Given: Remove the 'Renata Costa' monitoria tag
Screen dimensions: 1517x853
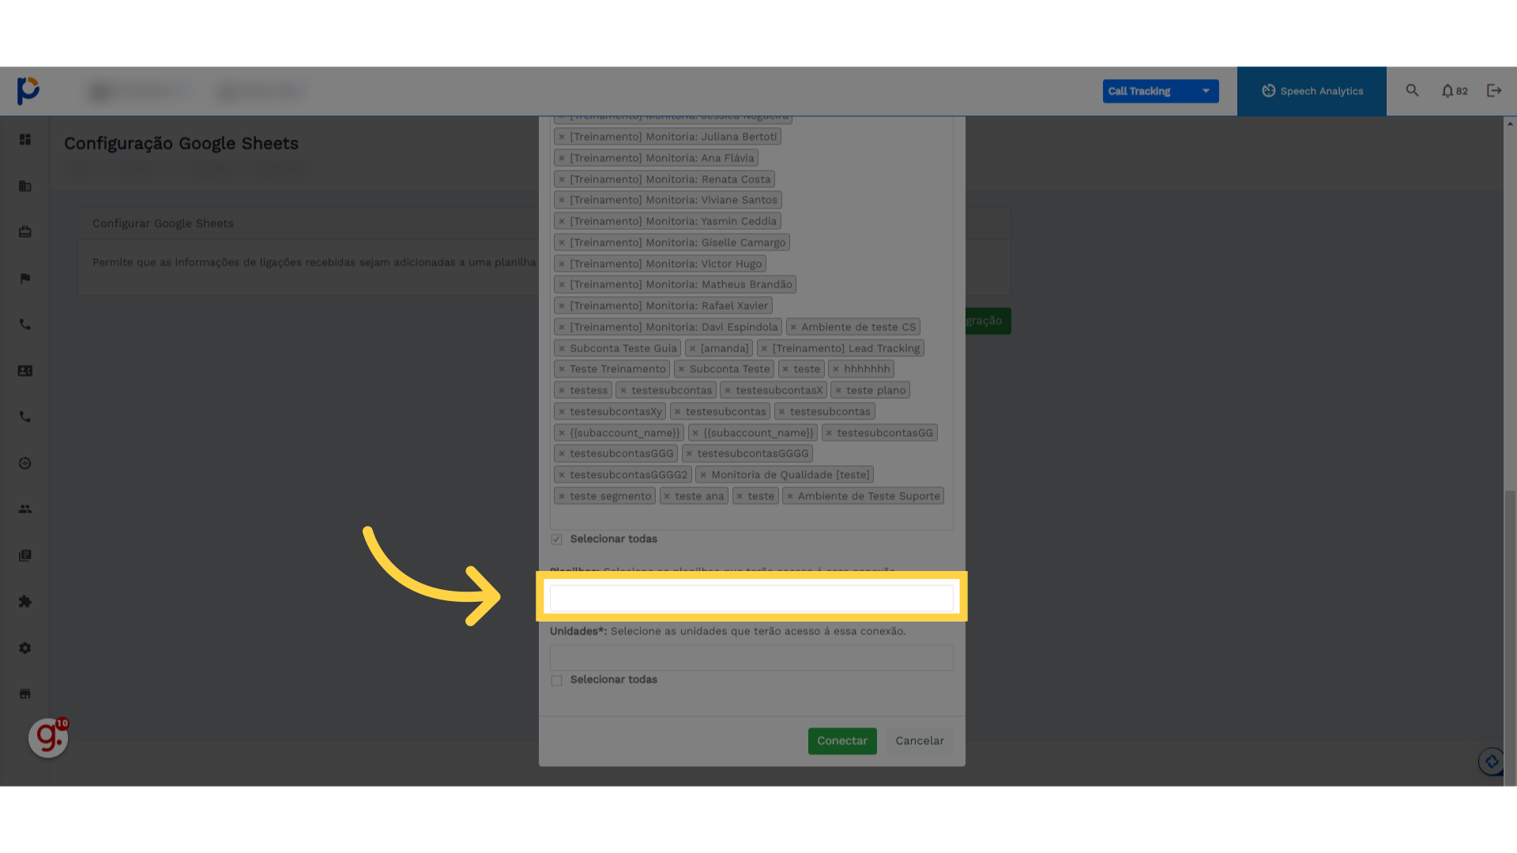Looking at the screenshot, I should [x=562, y=179].
